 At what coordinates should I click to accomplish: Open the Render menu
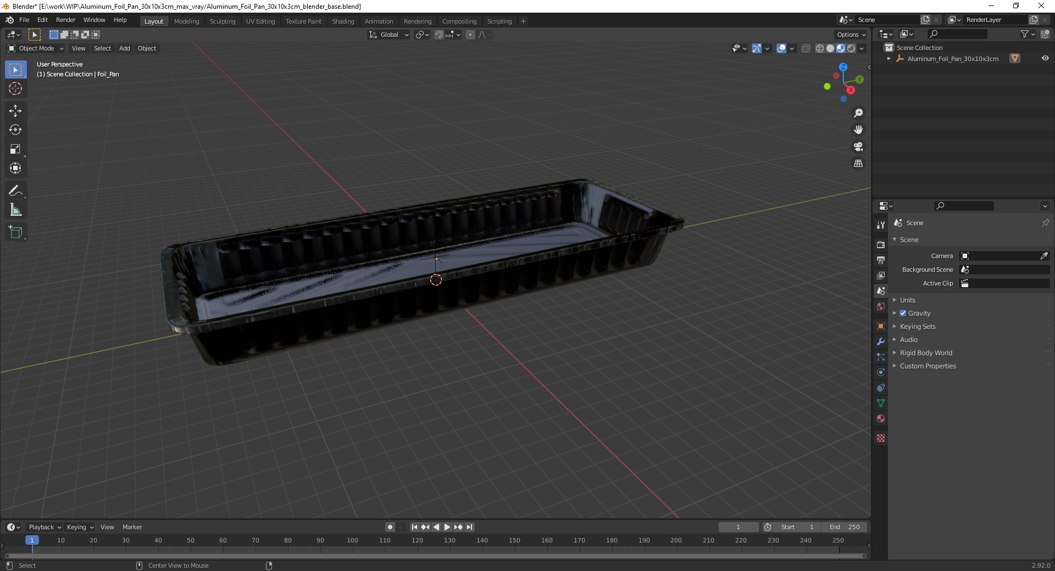click(x=65, y=20)
